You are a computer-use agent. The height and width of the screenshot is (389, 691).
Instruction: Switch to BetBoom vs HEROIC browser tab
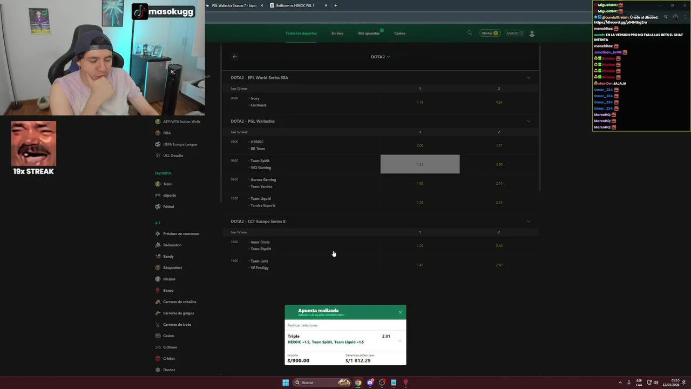pos(299,5)
